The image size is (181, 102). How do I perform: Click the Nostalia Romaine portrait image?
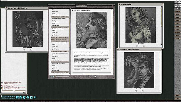[92, 30]
